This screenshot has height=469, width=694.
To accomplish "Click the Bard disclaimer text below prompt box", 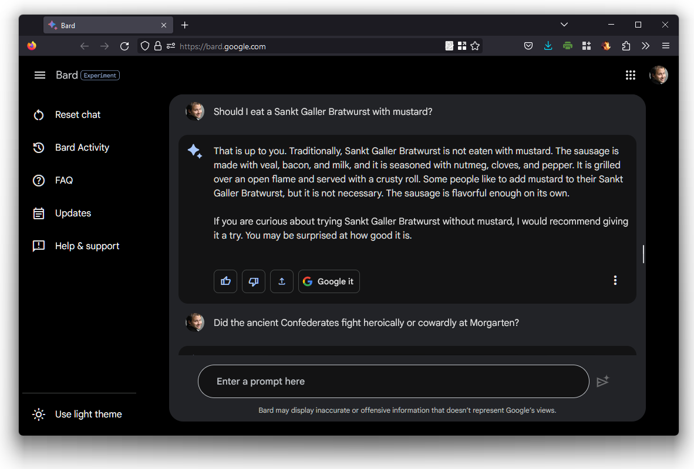I will [x=407, y=410].
